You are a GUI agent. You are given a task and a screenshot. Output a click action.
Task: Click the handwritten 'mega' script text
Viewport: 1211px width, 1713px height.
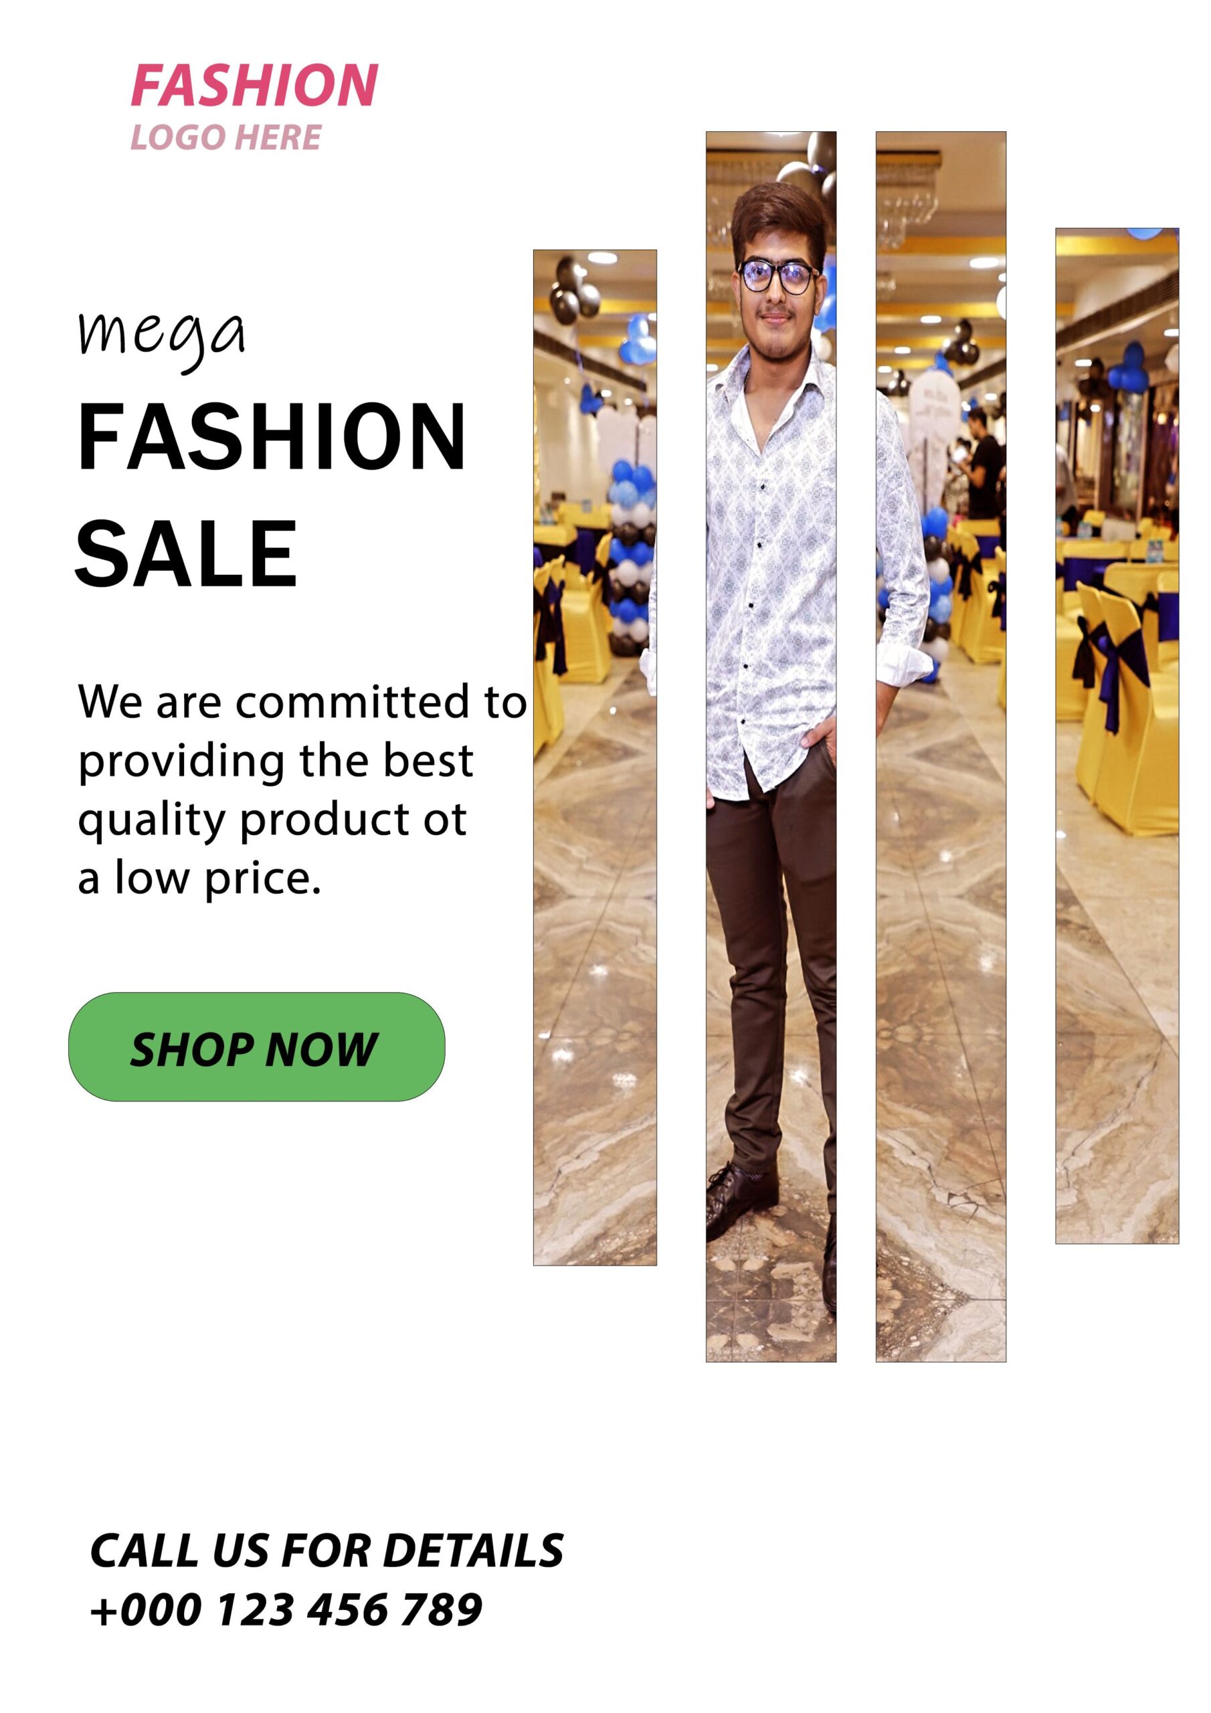point(161,339)
